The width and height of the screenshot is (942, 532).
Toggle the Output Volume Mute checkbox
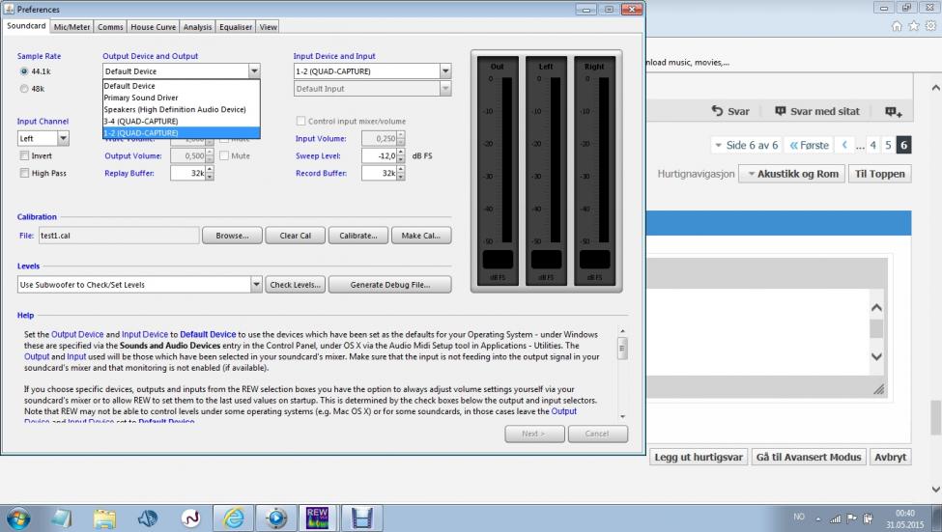(224, 155)
